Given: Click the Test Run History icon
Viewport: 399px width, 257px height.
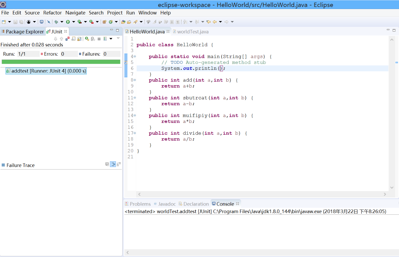Looking at the screenshot, I should point(105,39).
